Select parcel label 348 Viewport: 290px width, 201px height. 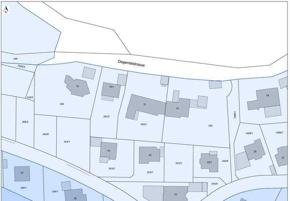pyautogui.click(x=16, y=59)
